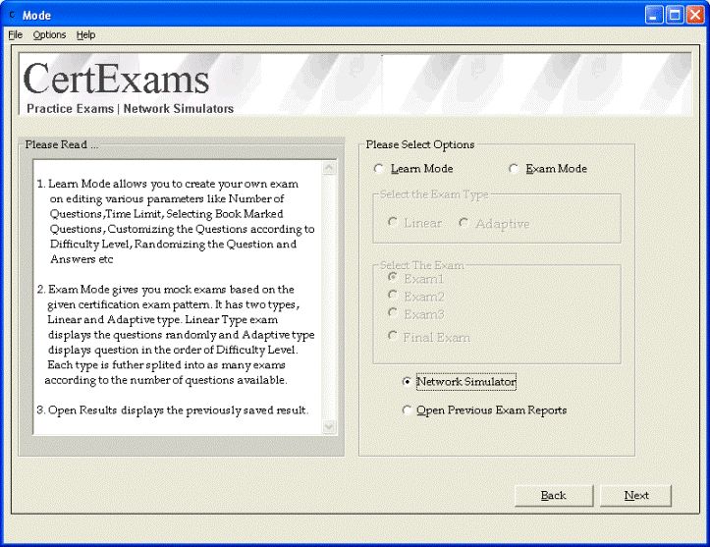This screenshot has width=710, height=547.
Task: Click the scroll down arrow in Please Read box
Action: point(329,426)
